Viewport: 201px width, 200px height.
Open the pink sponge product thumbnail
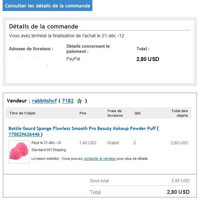click(x=19, y=152)
